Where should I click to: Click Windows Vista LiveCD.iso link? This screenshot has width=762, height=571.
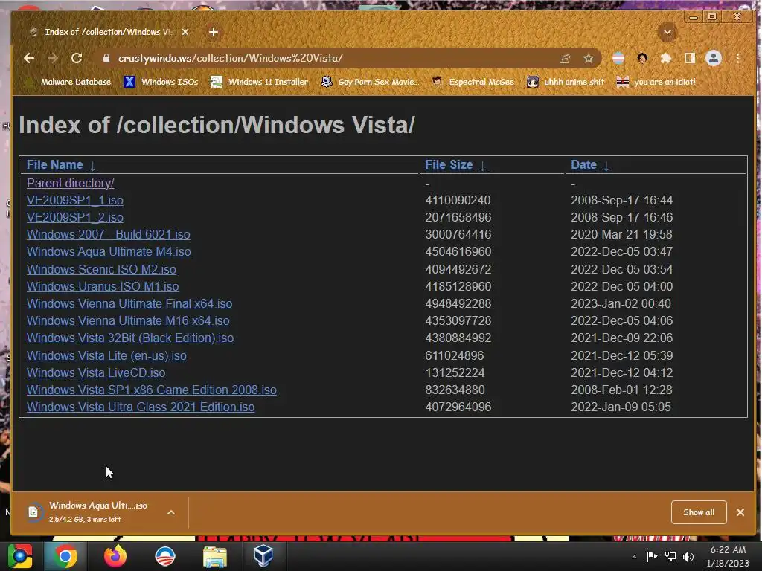coord(96,372)
